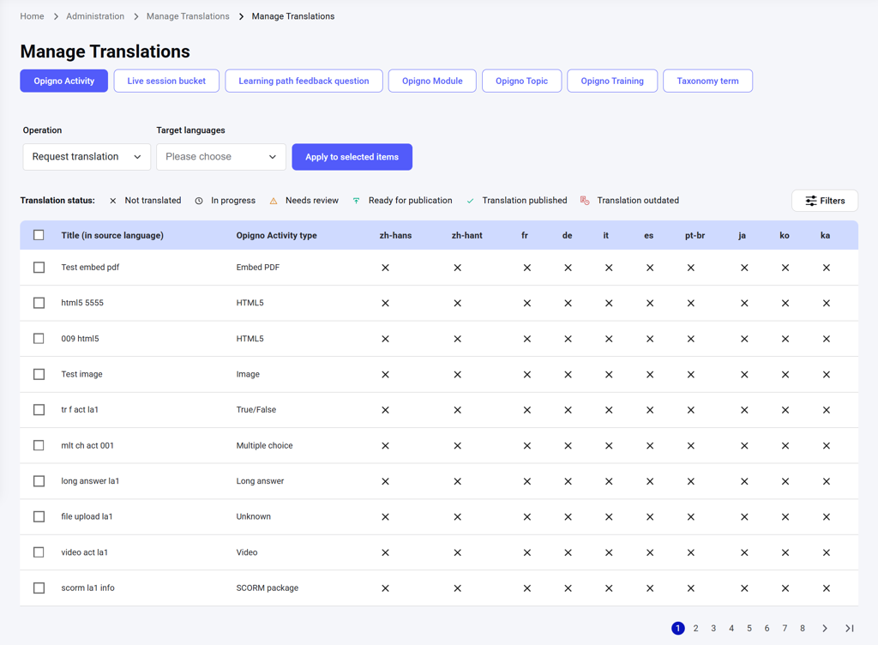Select the html5 5555 row checkbox
878x645 pixels.
point(39,303)
